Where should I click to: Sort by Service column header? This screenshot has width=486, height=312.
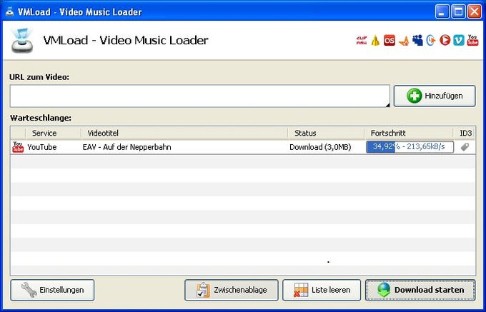click(x=54, y=133)
